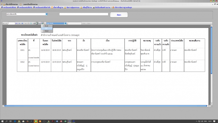The image size is (218, 123).
Task: Open export dropdown icon in report toolbar
Action: click(43, 23)
